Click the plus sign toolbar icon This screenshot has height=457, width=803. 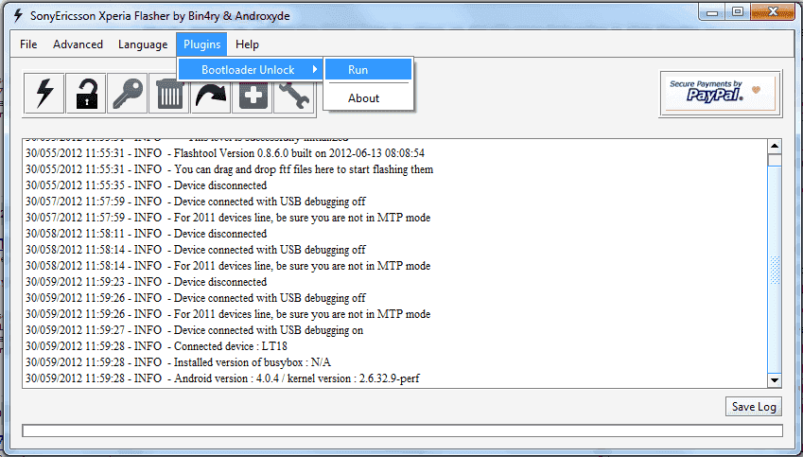click(x=253, y=94)
